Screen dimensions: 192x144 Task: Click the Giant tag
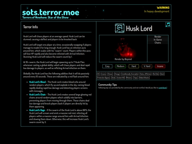click(x=162, y=74)
